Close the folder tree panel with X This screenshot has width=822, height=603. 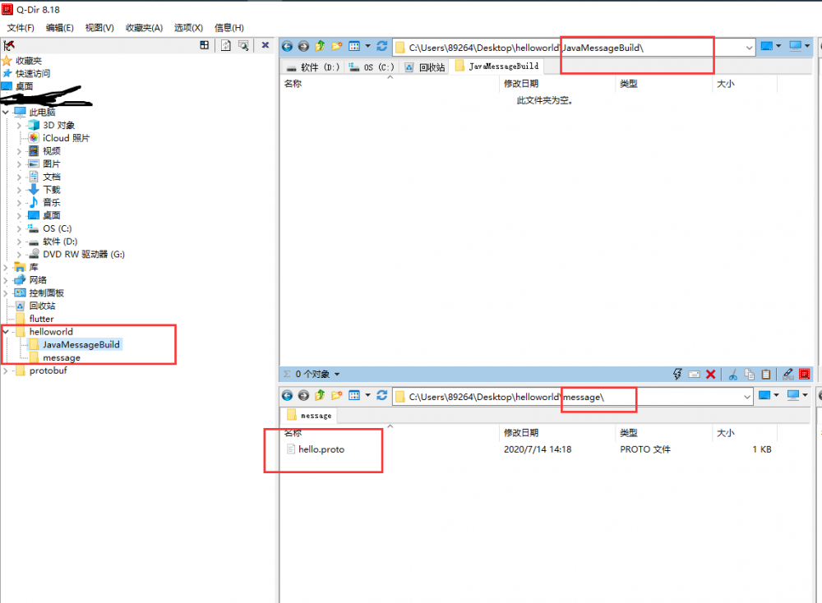point(266,45)
